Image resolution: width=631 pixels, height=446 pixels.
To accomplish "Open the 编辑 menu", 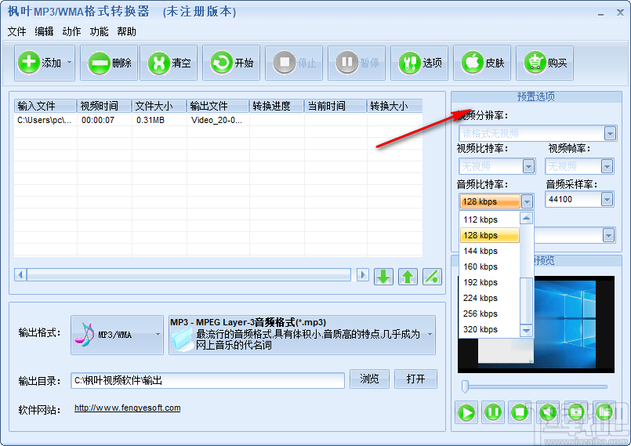I will (x=44, y=31).
